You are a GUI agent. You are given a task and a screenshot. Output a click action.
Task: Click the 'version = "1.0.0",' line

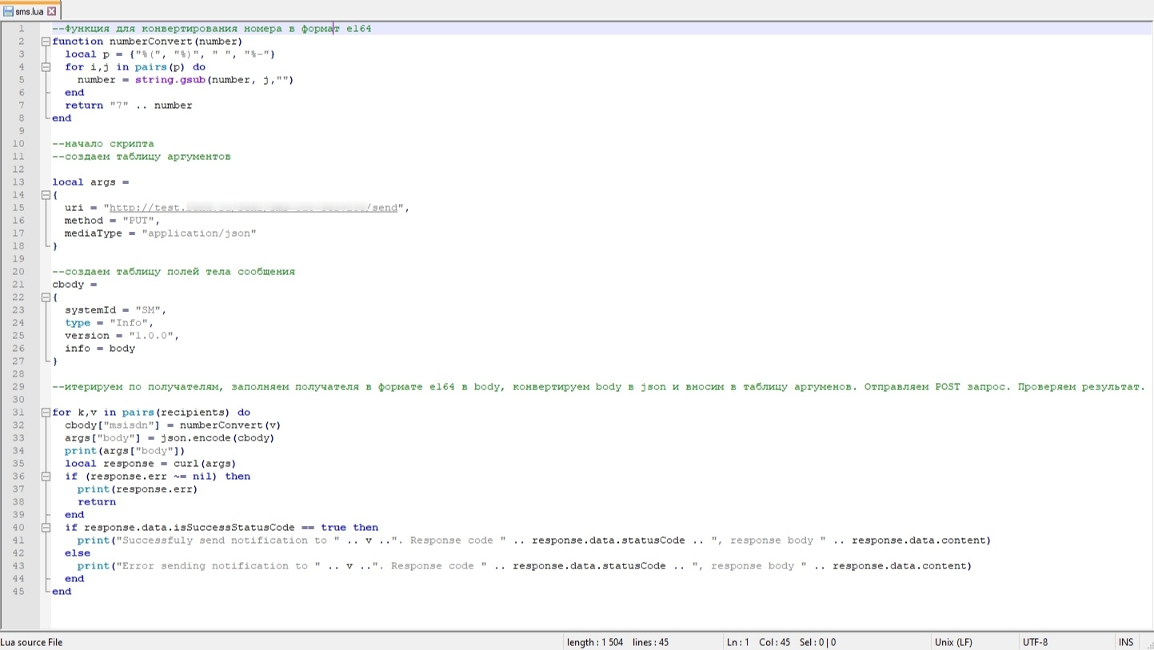[122, 336]
